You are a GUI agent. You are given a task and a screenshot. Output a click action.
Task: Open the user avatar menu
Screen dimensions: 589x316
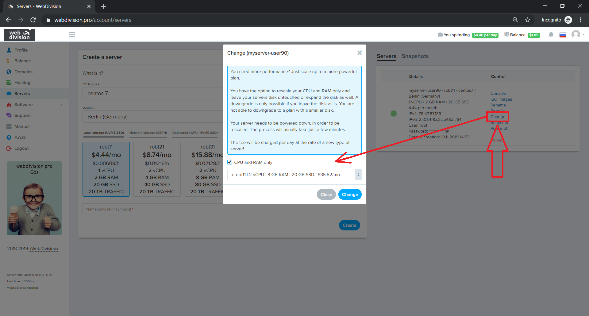click(576, 34)
